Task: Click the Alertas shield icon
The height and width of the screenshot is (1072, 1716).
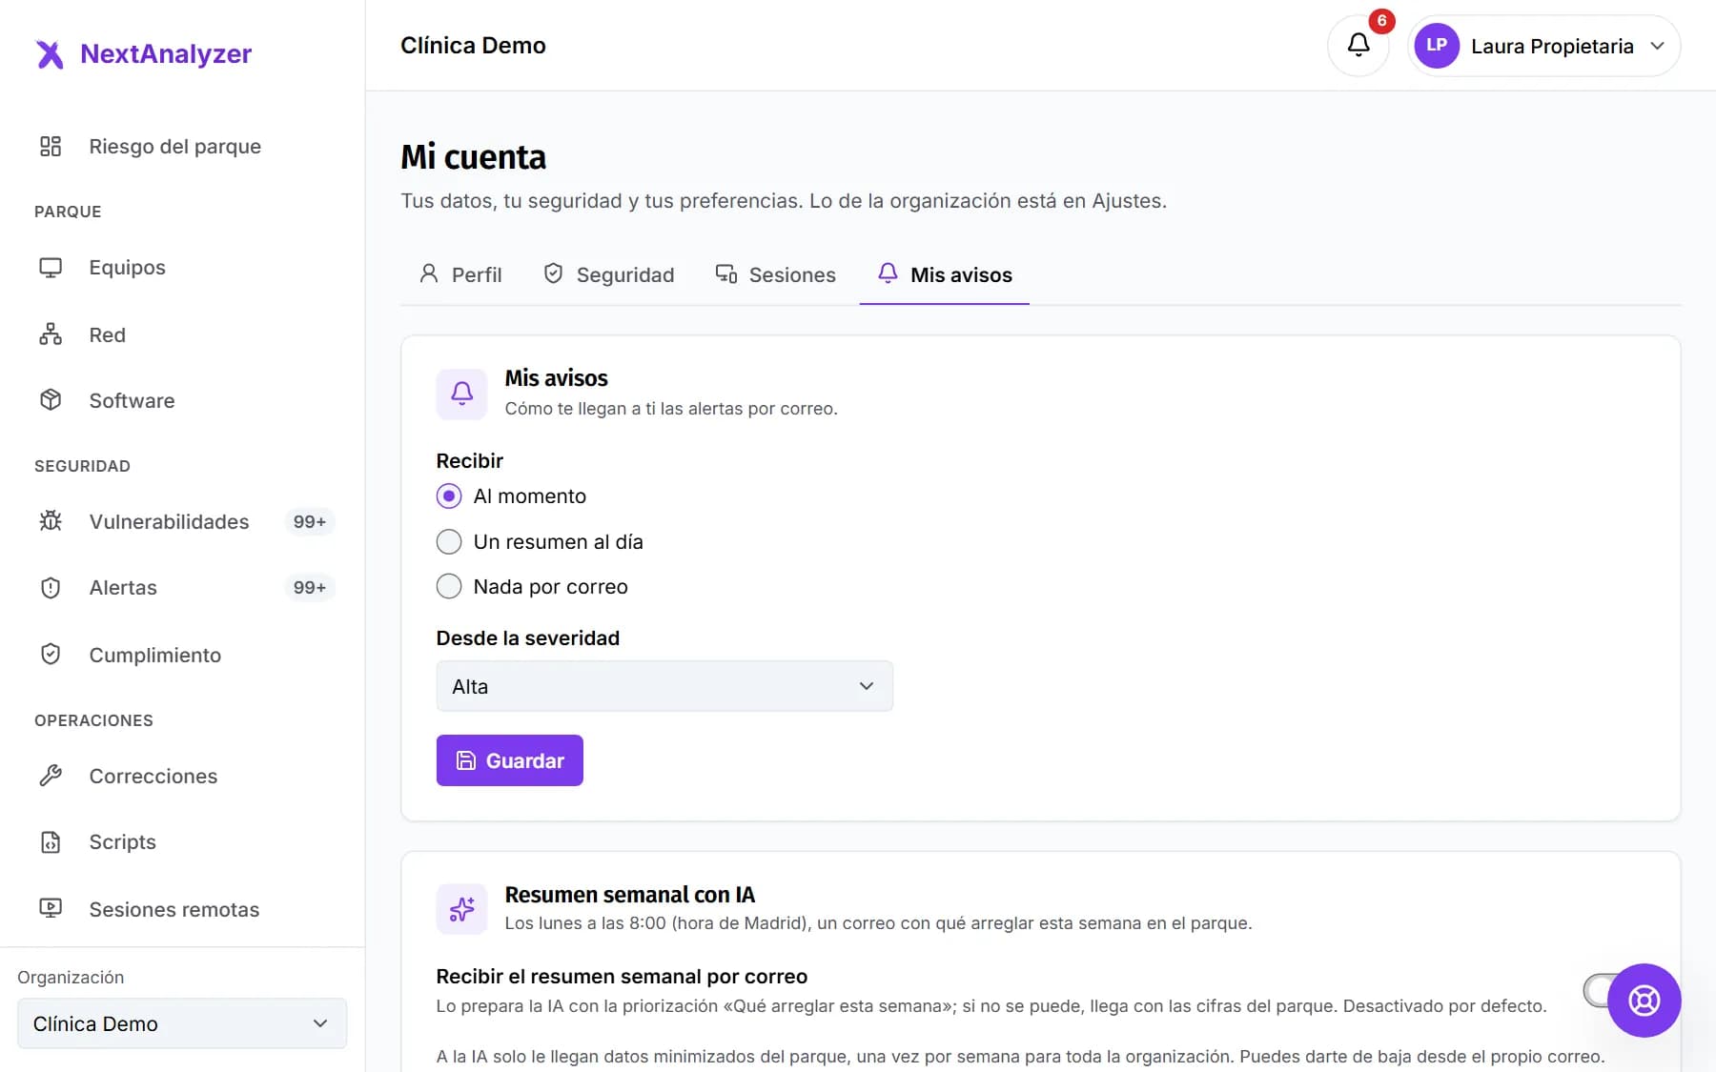Action: click(51, 588)
